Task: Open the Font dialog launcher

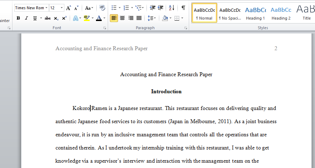Action: tap(105, 28)
